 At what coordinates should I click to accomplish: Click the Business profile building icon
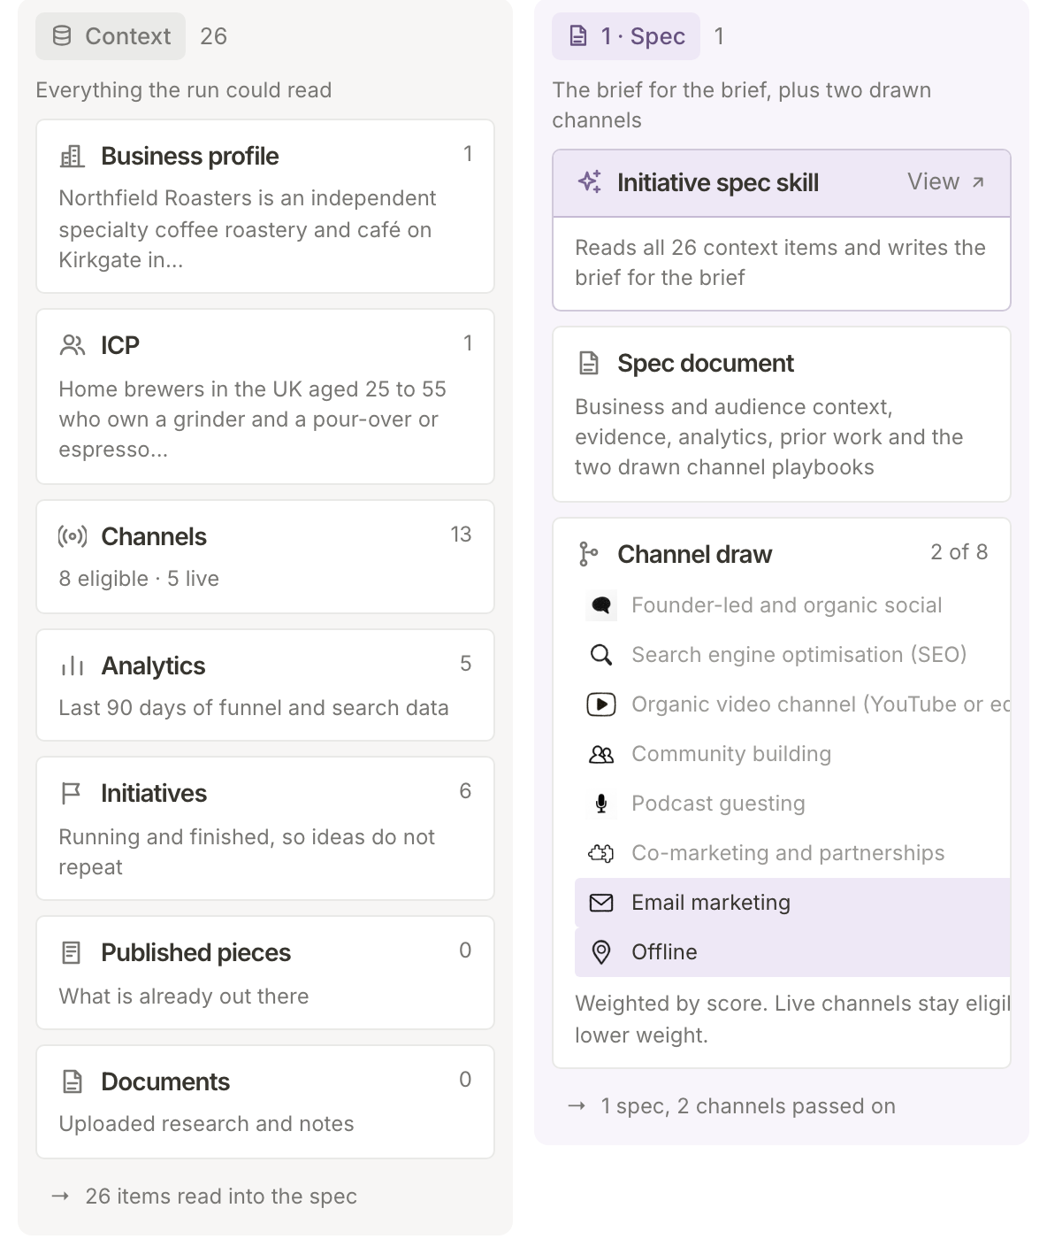(x=72, y=157)
